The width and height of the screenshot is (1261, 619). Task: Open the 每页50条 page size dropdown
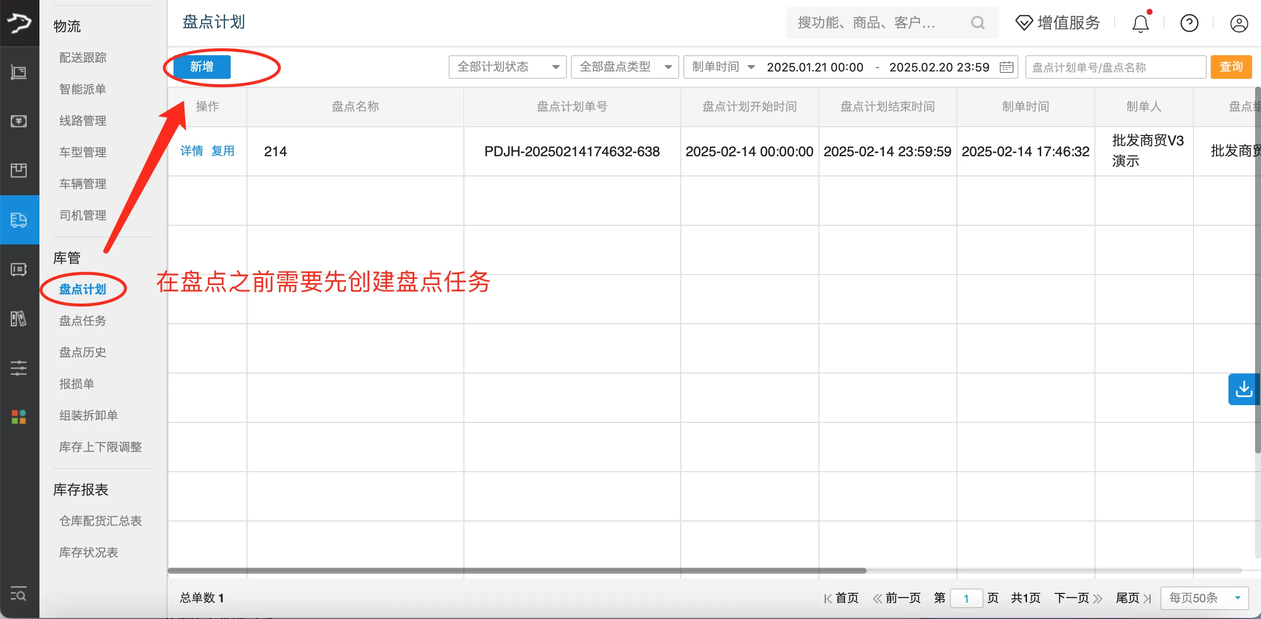pyautogui.click(x=1204, y=598)
